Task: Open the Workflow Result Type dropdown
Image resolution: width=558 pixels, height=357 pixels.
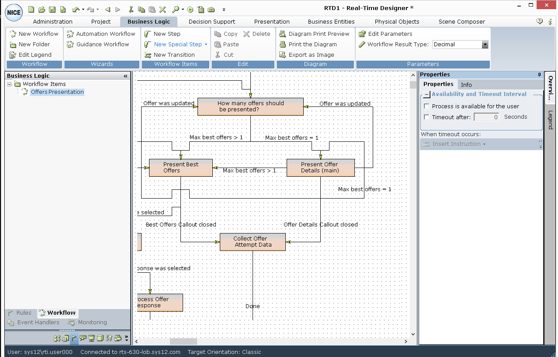Action: click(485, 45)
